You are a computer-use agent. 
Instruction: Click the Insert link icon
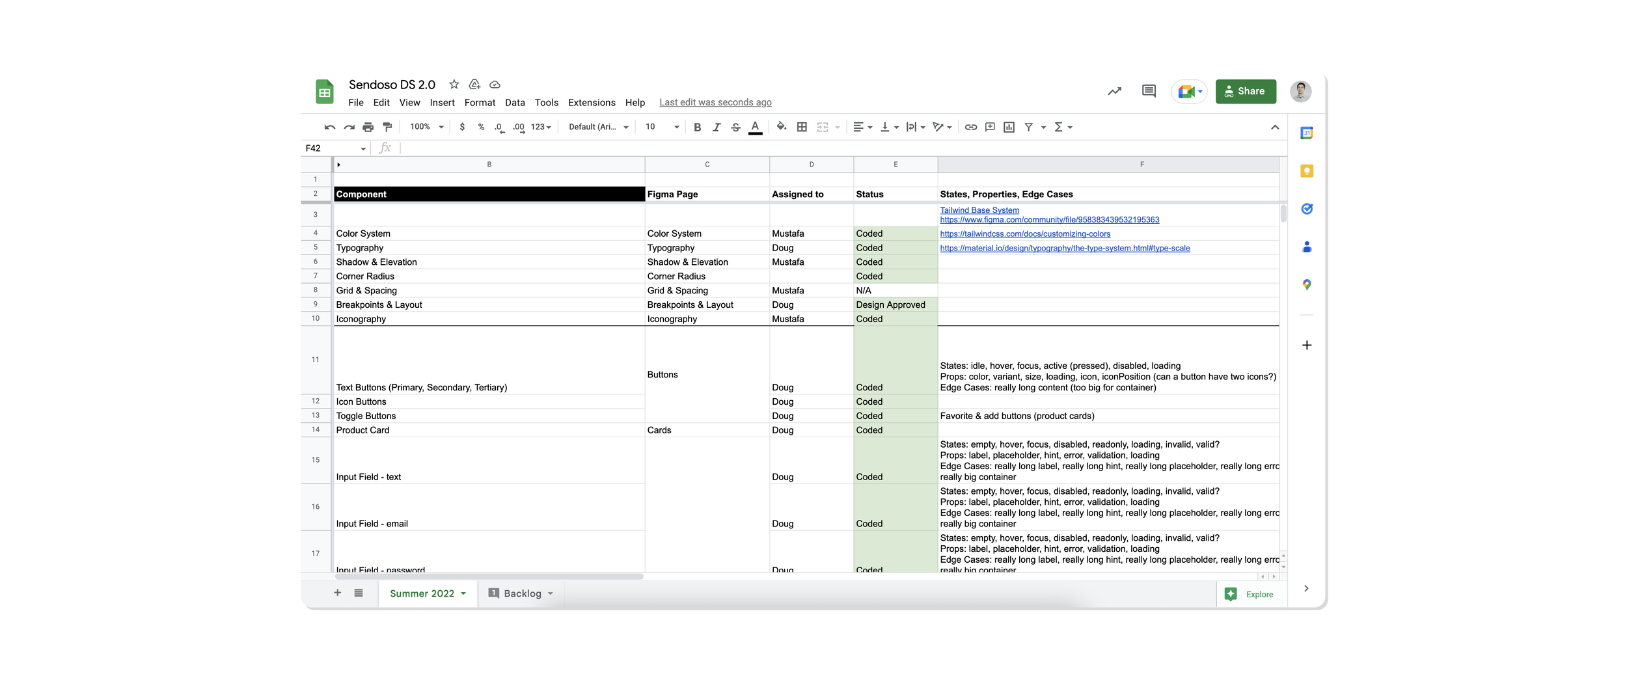click(x=970, y=127)
